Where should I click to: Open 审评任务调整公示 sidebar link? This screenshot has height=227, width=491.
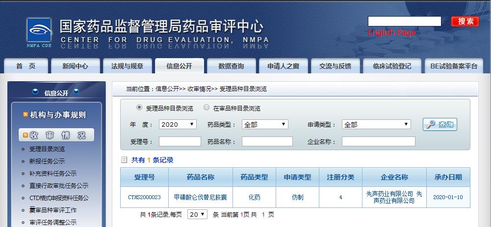[53, 222]
